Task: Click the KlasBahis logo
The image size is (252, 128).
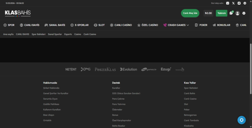Action: tap(18, 13)
